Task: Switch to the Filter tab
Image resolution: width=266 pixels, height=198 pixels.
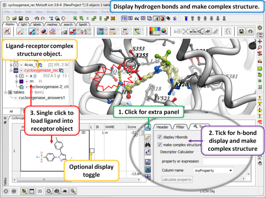Action: pyautogui.click(x=180, y=127)
